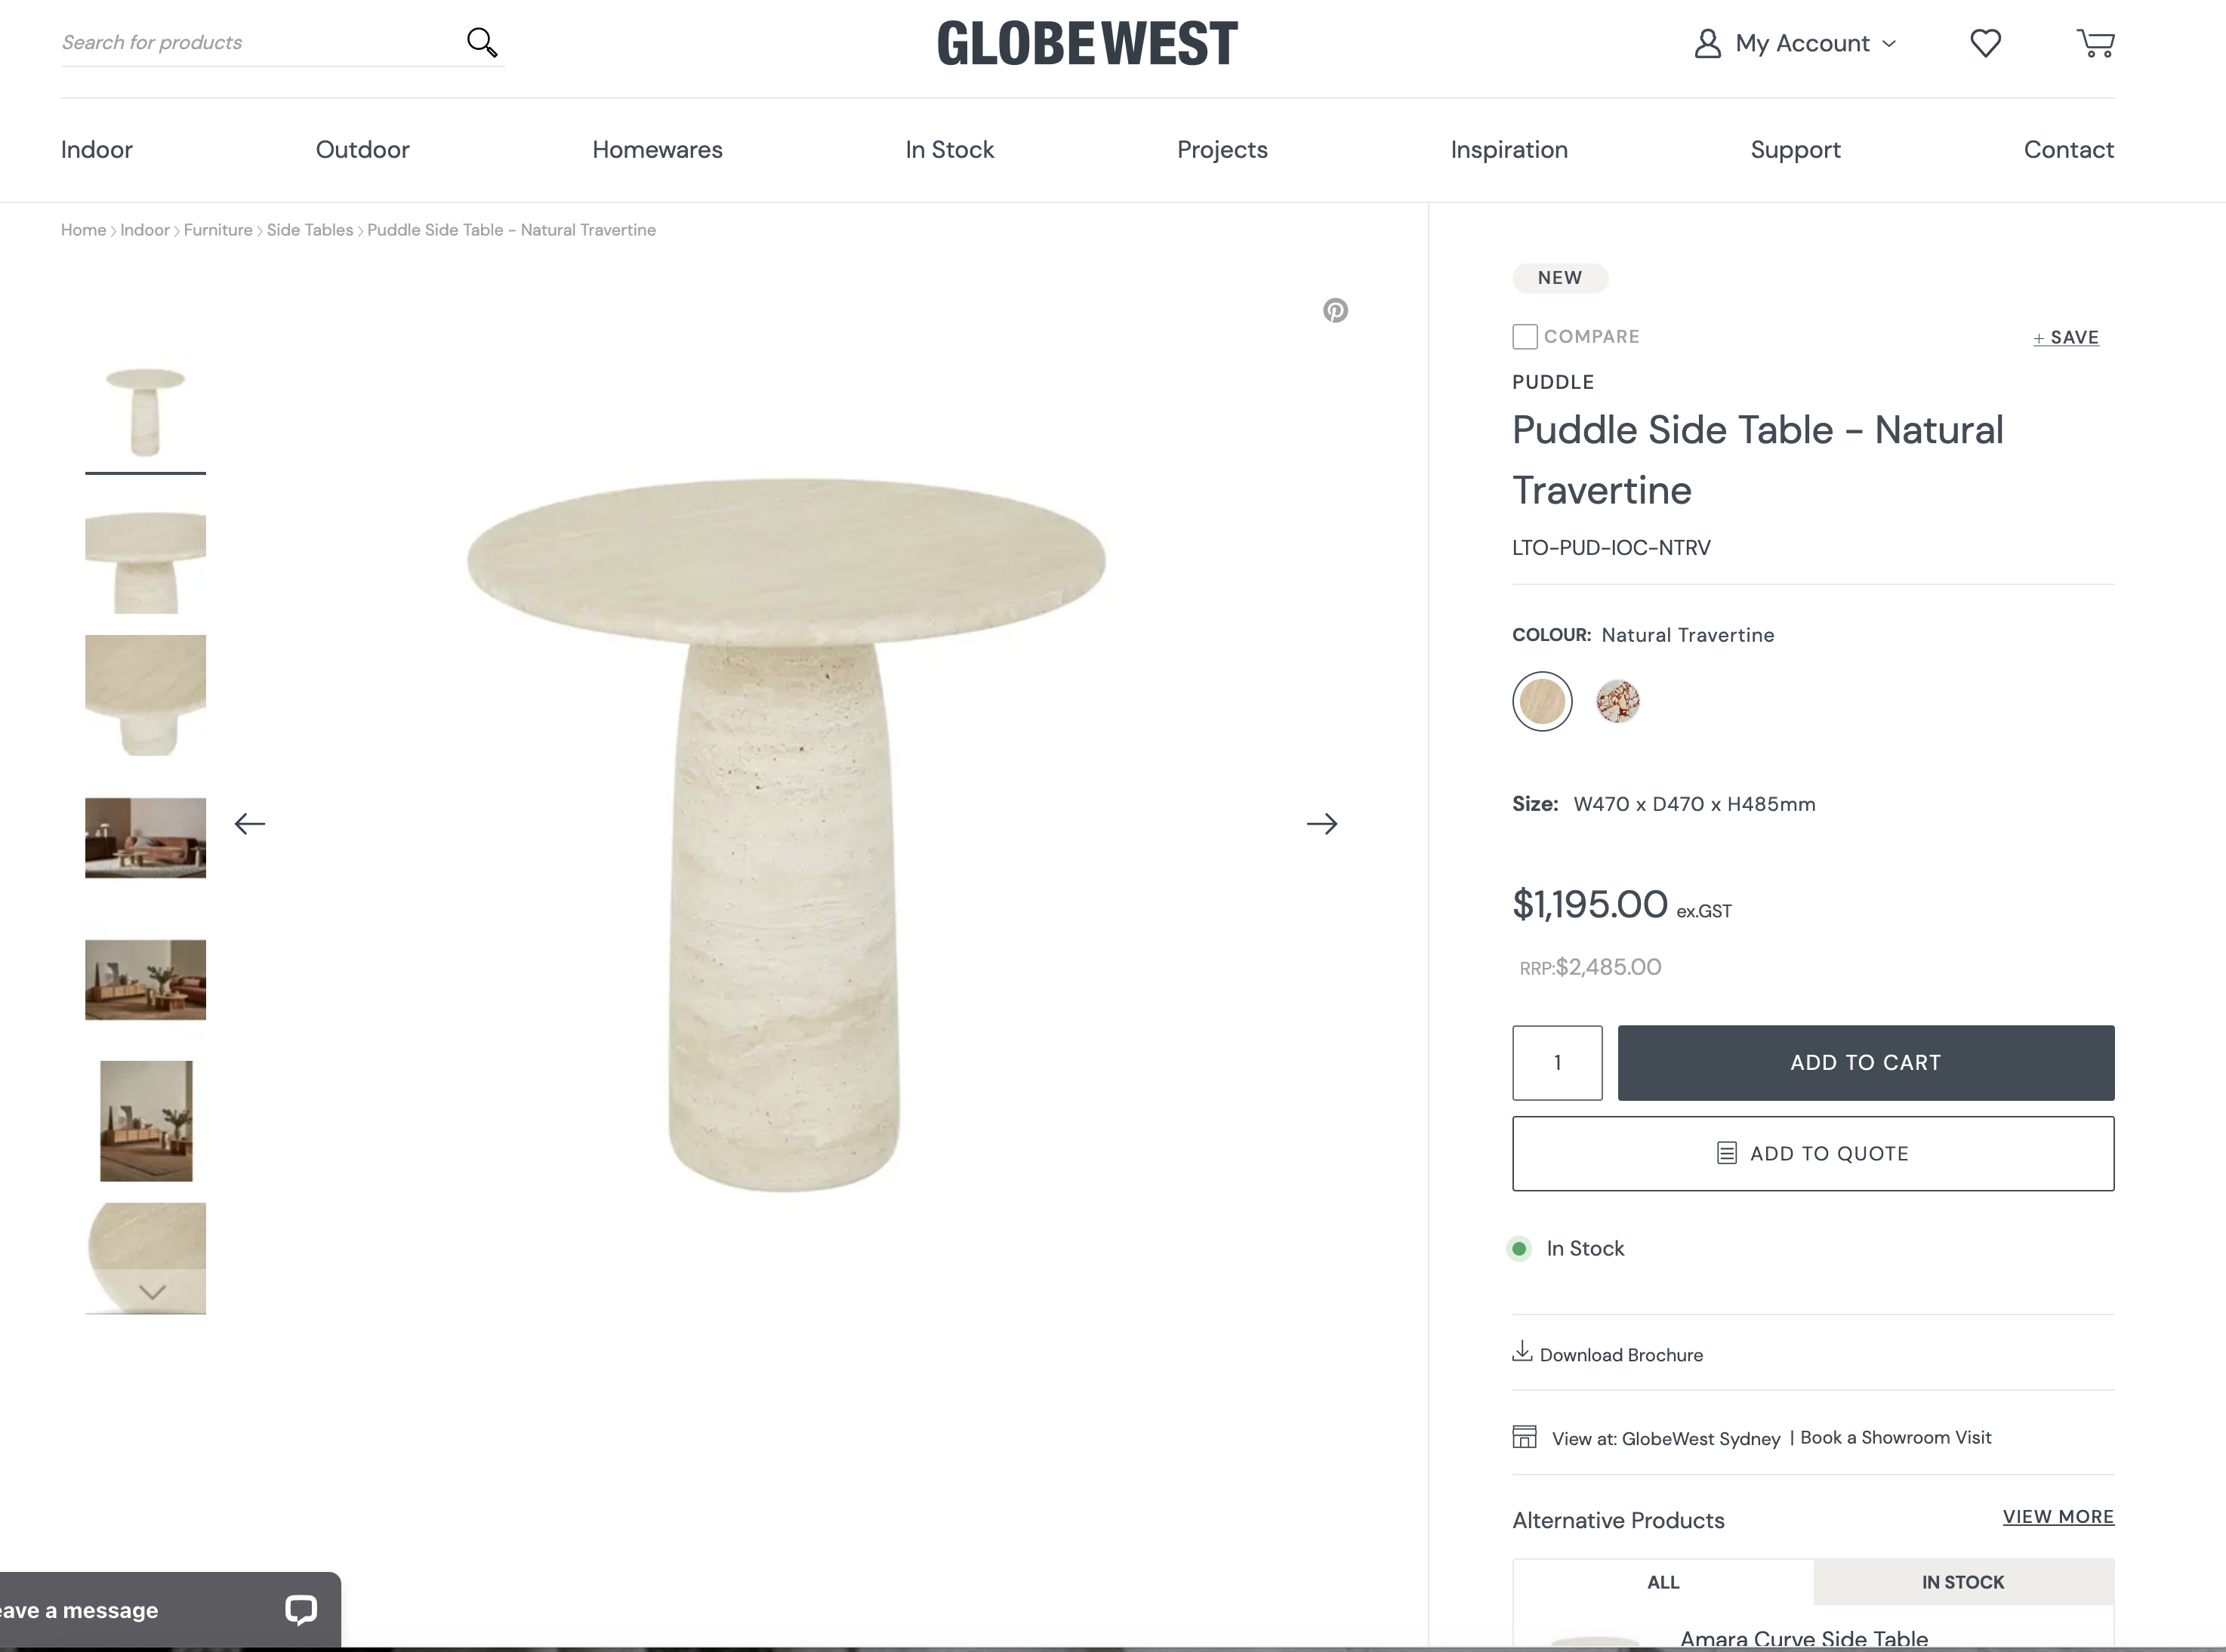Click the search magnifier icon
The height and width of the screenshot is (1652, 2226).
(x=482, y=42)
